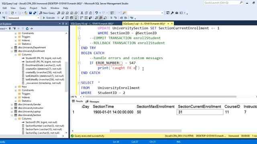The height and width of the screenshot is (144, 257).
Task: Toggle Results to File mode
Action: coord(105,18)
